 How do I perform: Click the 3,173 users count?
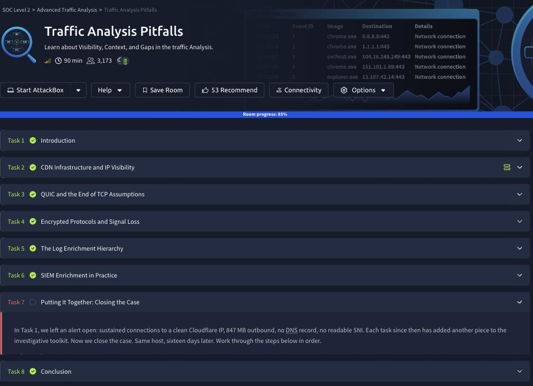pyautogui.click(x=105, y=61)
